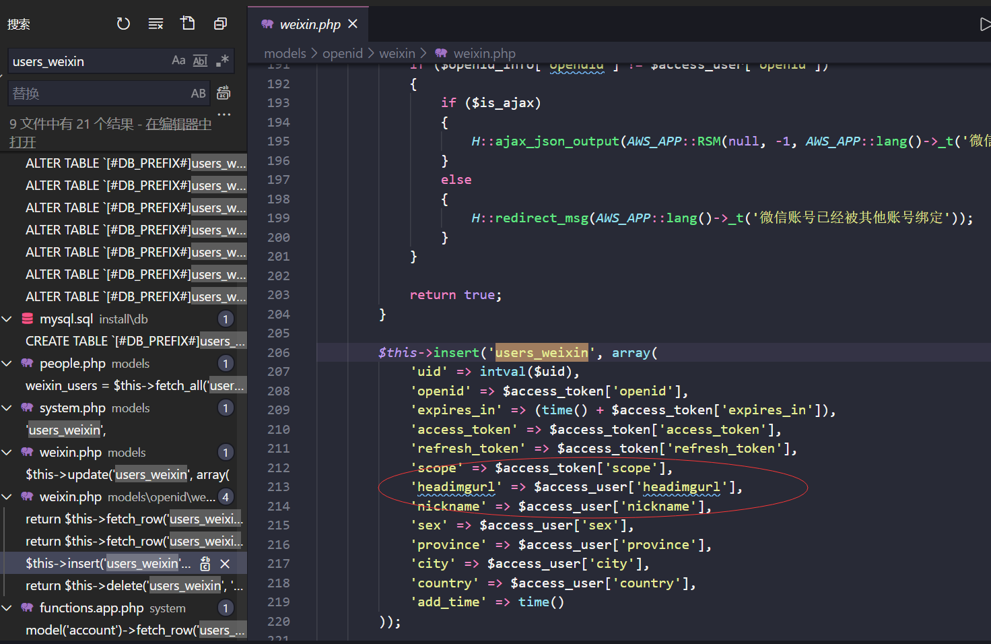Click the Replace All icon
Screen dimensions: 991x644
pos(224,93)
